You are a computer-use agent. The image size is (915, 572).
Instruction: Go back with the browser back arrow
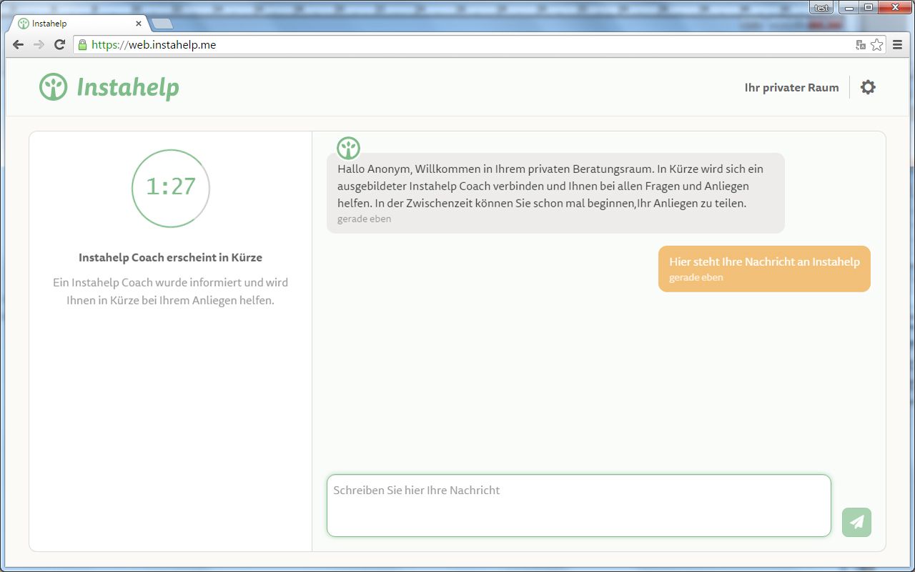click(19, 44)
